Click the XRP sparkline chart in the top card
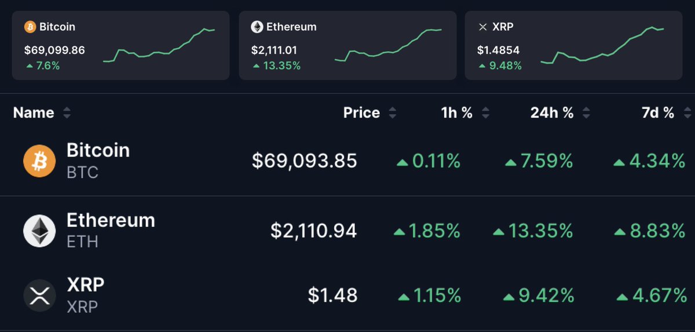Viewport: 695px width, 332px height. click(x=602, y=45)
